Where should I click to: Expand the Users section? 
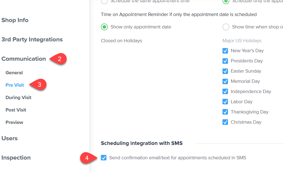[x=9, y=138]
